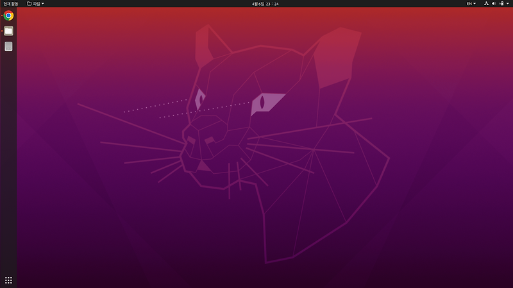Open the SSD drive dock icon
This screenshot has width=513, height=288.
(x=8, y=46)
